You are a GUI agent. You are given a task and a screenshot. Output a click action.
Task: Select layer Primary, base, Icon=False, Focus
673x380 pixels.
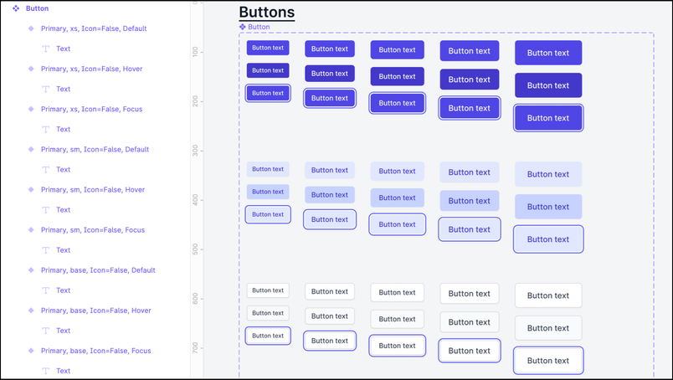point(95,351)
